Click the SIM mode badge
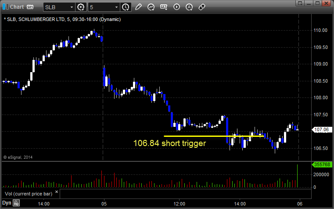 [x=30, y=7]
